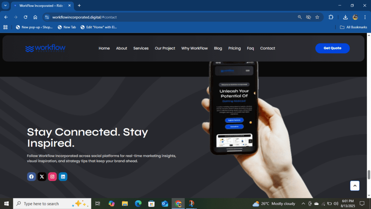Screen dimensions: 371x209
Task: Go to the Pricing menu item
Action: tap(234, 48)
